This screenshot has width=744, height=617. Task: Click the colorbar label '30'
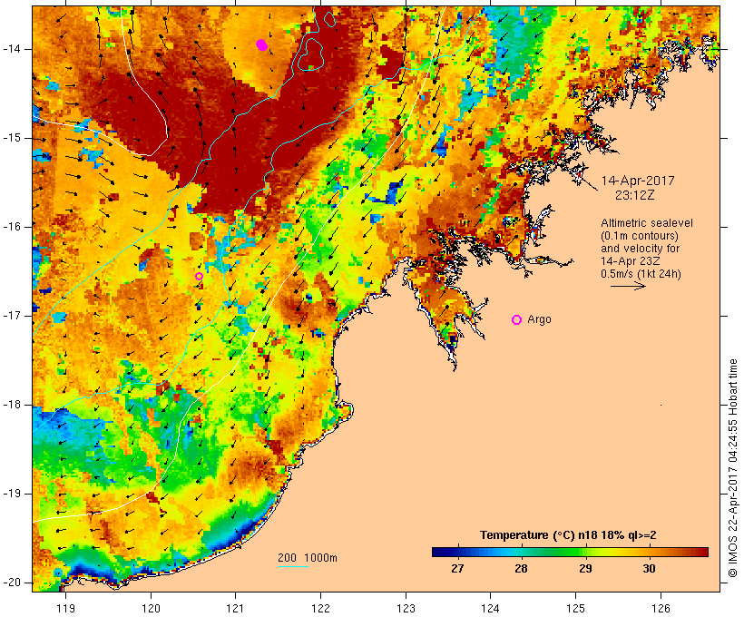[649, 568]
